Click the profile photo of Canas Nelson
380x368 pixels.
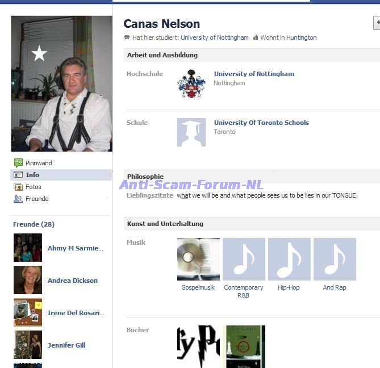pyautogui.click(x=61, y=83)
